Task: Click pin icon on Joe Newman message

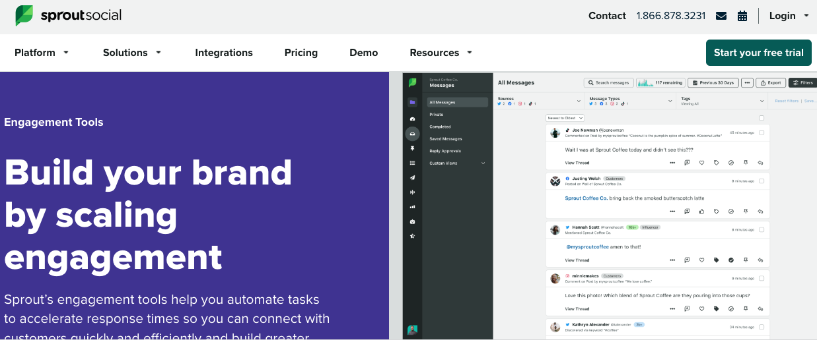Action: pyautogui.click(x=746, y=163)
